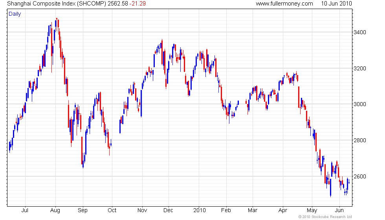Click the index value 2562.58
The width and height of the screenshot is (385, 220).
tap(118, 4)
